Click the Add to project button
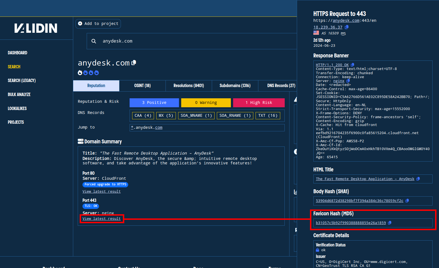 98,24
